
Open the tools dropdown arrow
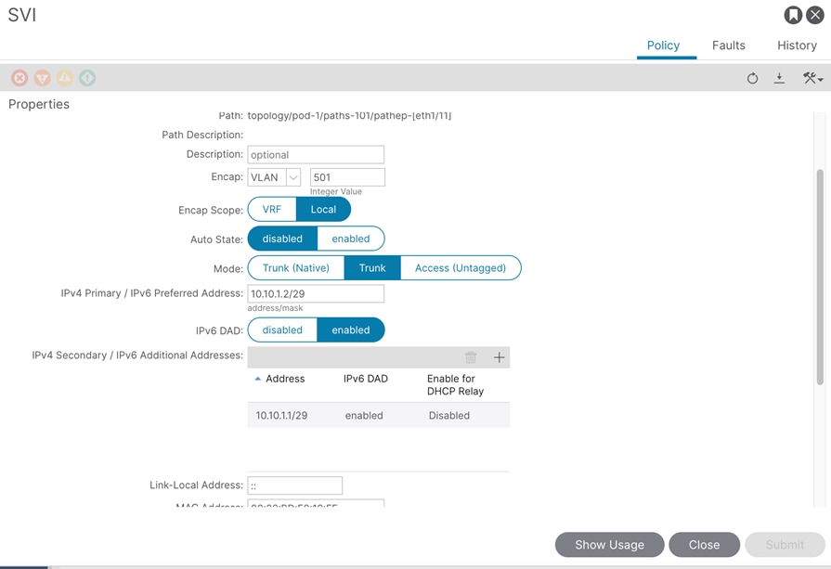[821, 78]
